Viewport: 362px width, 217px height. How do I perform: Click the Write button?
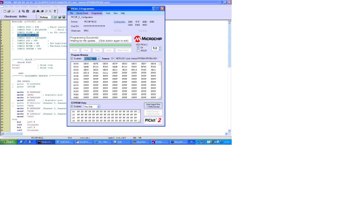point(86,50)
